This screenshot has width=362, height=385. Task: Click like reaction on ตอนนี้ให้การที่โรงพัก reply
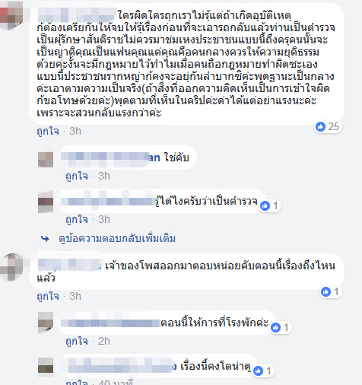[275, 327]
